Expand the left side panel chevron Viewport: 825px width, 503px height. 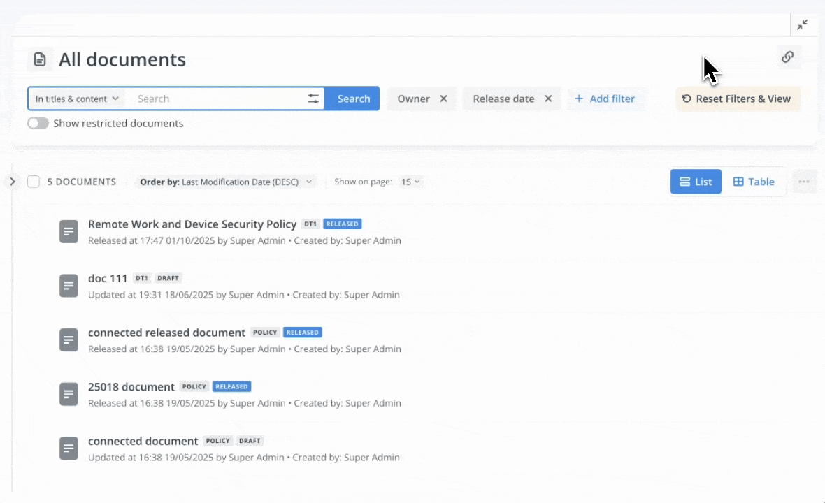coord(13,182)
